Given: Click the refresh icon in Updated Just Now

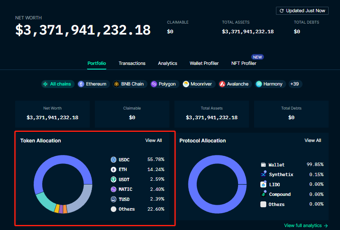Looking at the screenshot, I should 281,11.
